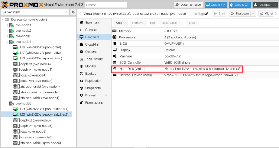Viewport: 279px width, 148px height.
Task: Select the Hard Disk (virtio0) row
Action: 195,69
